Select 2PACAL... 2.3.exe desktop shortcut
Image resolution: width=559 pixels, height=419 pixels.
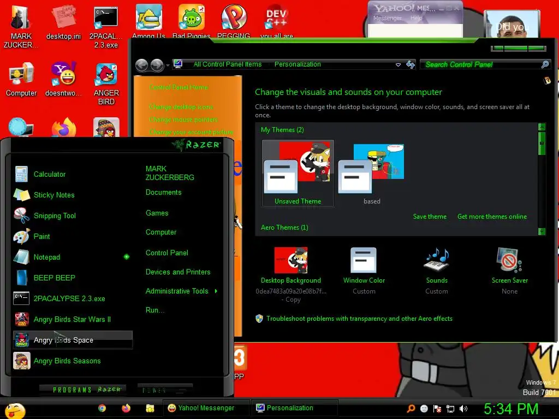[106, 27]
